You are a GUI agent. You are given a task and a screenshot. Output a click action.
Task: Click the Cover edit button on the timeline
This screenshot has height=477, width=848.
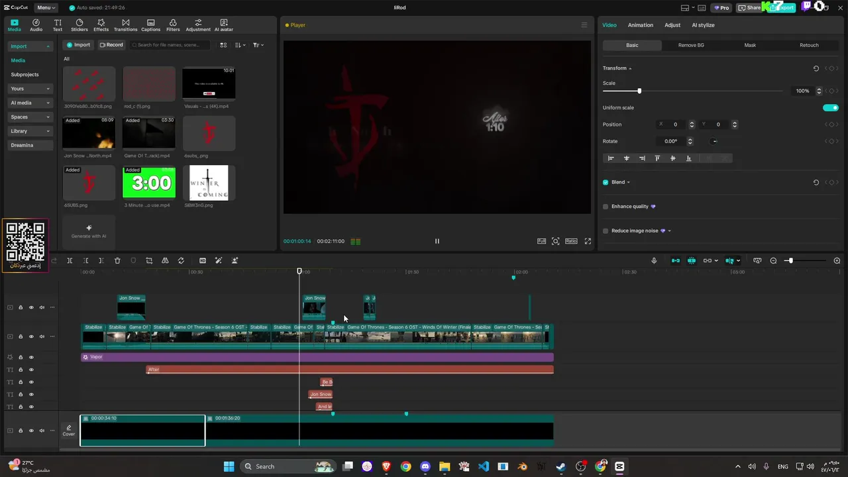(x=69, y=431)
